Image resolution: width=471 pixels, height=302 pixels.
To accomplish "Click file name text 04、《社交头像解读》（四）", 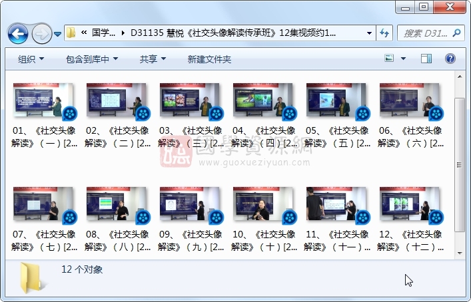I will pos(264,137).
